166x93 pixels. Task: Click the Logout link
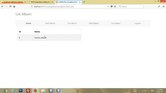pos(137,23)
